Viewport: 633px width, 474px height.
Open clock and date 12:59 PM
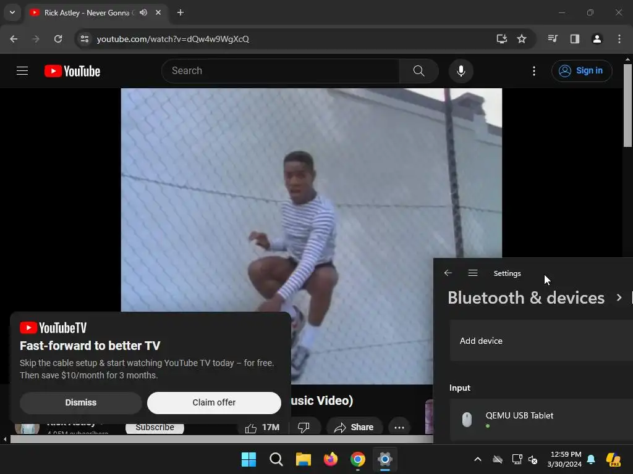click(564, 459)
